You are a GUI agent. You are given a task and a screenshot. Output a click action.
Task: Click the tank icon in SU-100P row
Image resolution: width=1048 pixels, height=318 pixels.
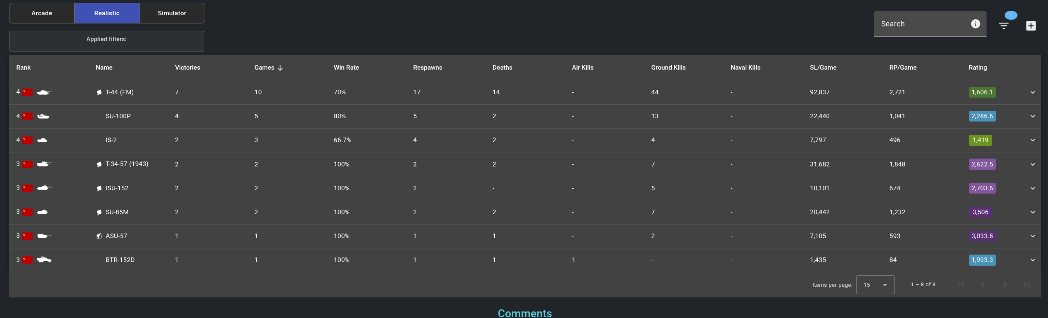[x=44, y=116]
